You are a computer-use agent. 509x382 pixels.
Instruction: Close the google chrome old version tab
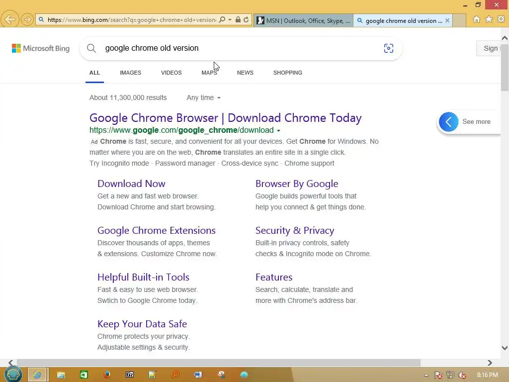pyautogui.click(x=447, y=20)
